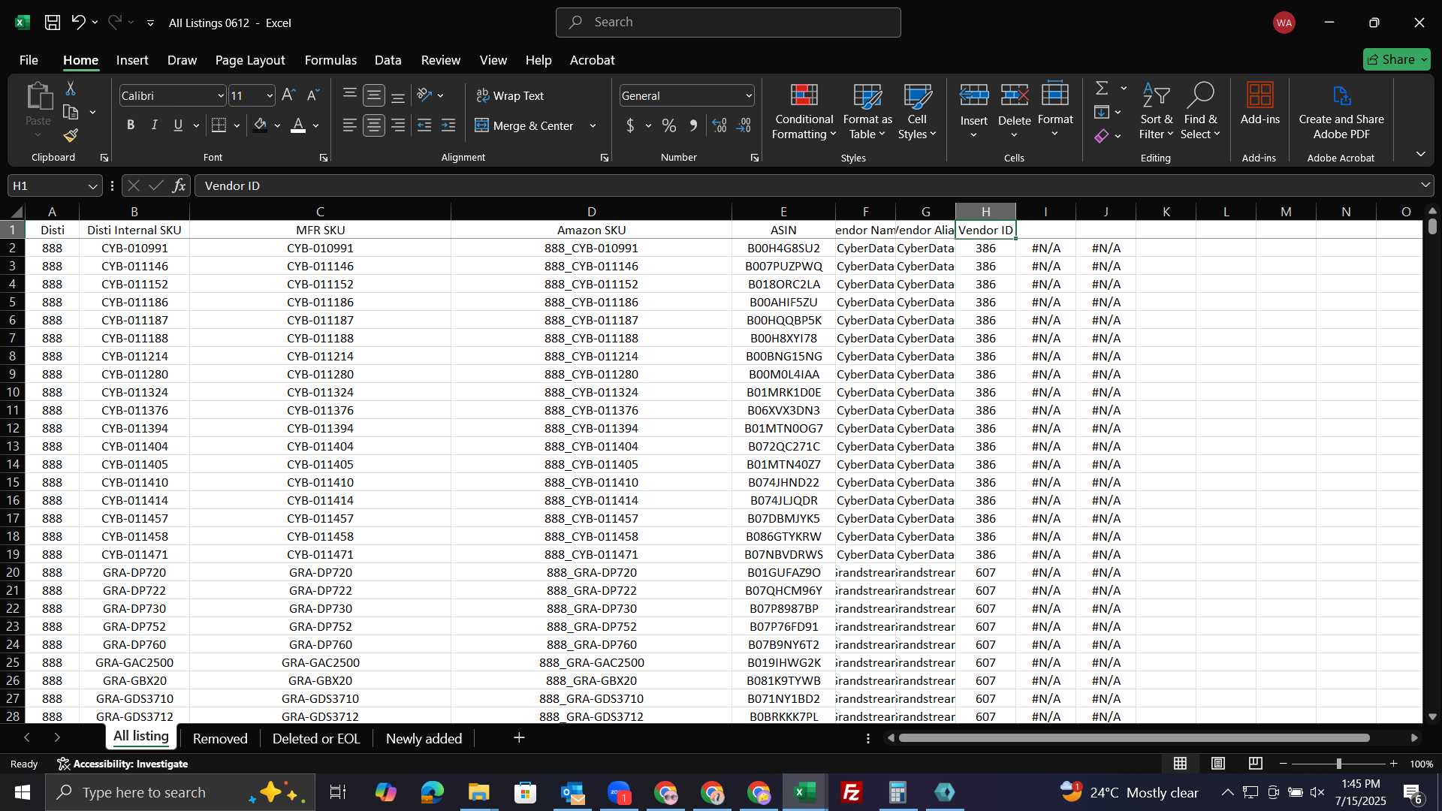Image resolution: width=1442 pixels, height=811 pixels.
Task: Click the Share button
Action: click(x=1396, y=59)
